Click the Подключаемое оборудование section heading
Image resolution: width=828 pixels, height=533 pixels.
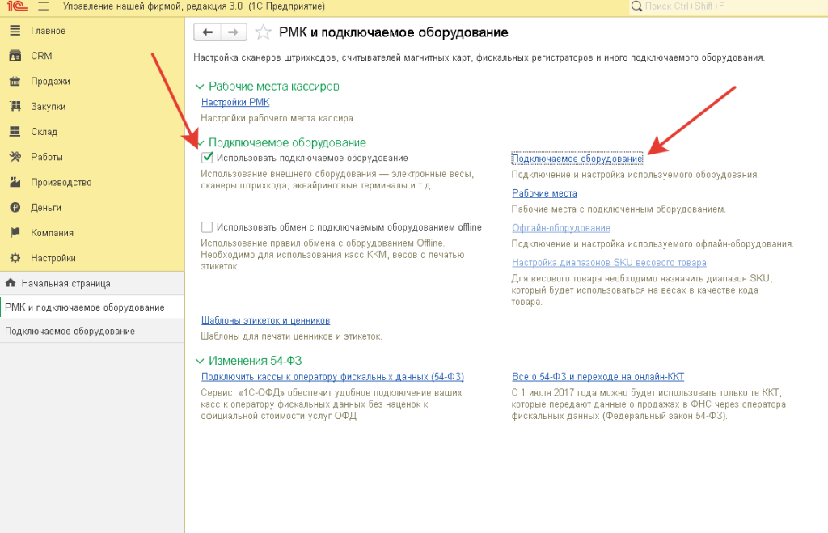[287, 142]
